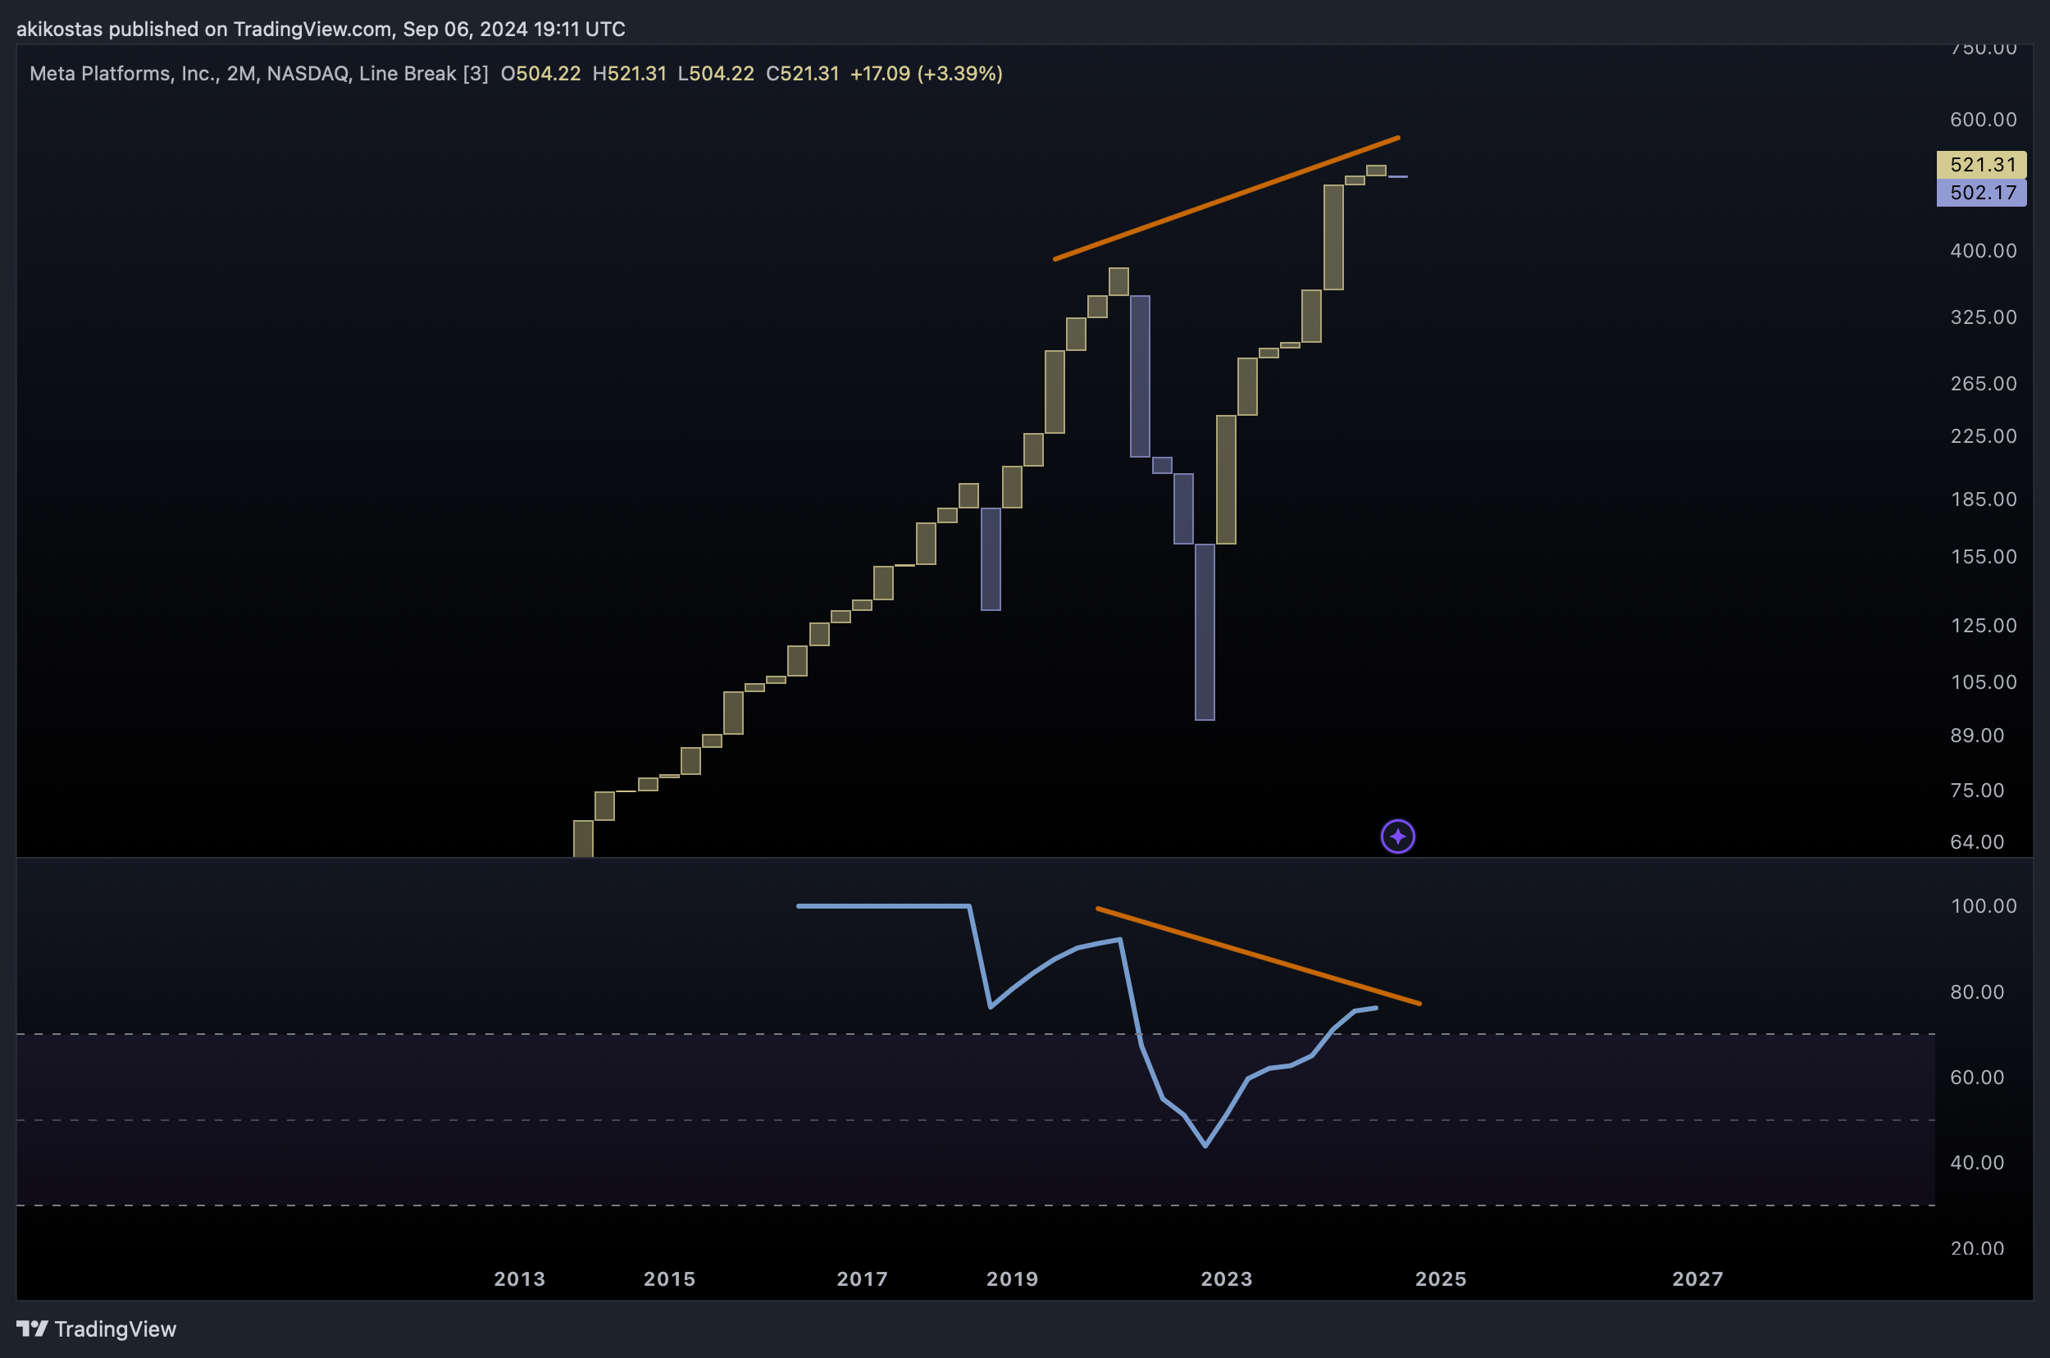The height and width of the screenshot is (1358, 2050).
Task: Click the 185.00 price axis label
Action: pos(1984,499)
